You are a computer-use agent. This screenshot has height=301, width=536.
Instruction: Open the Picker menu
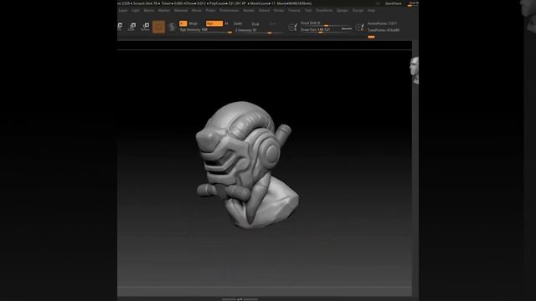pos(210,11)
